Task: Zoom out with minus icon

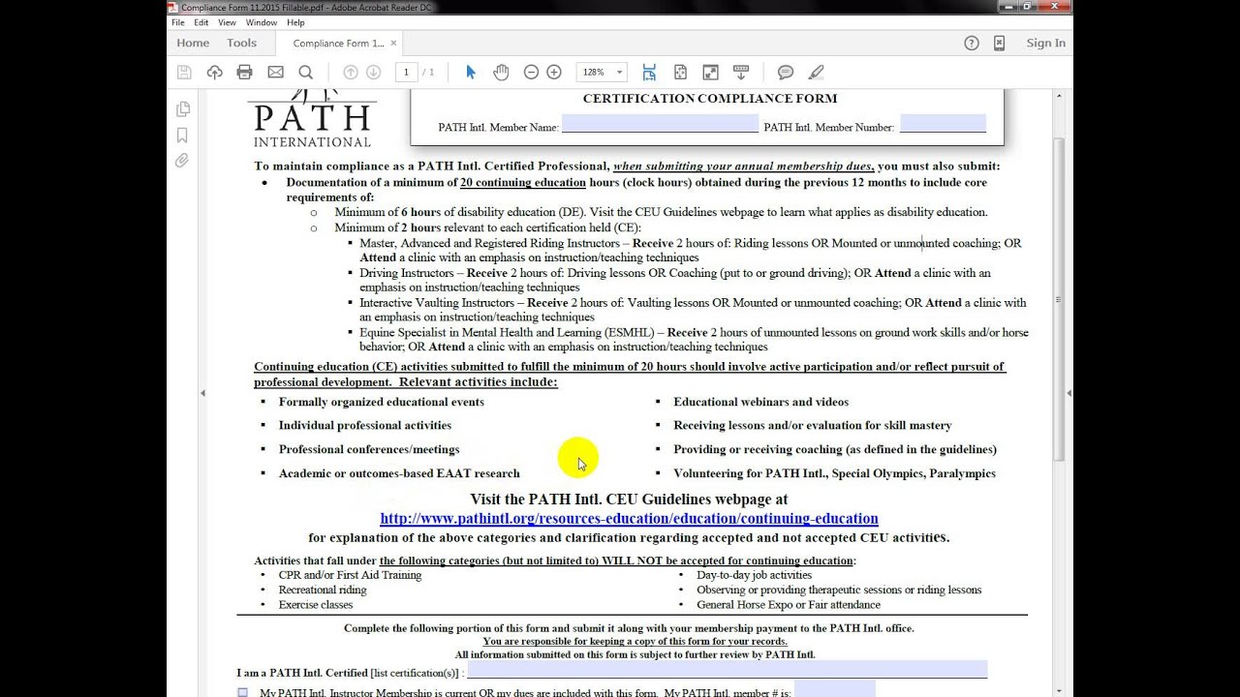Action: click(531, 73)
